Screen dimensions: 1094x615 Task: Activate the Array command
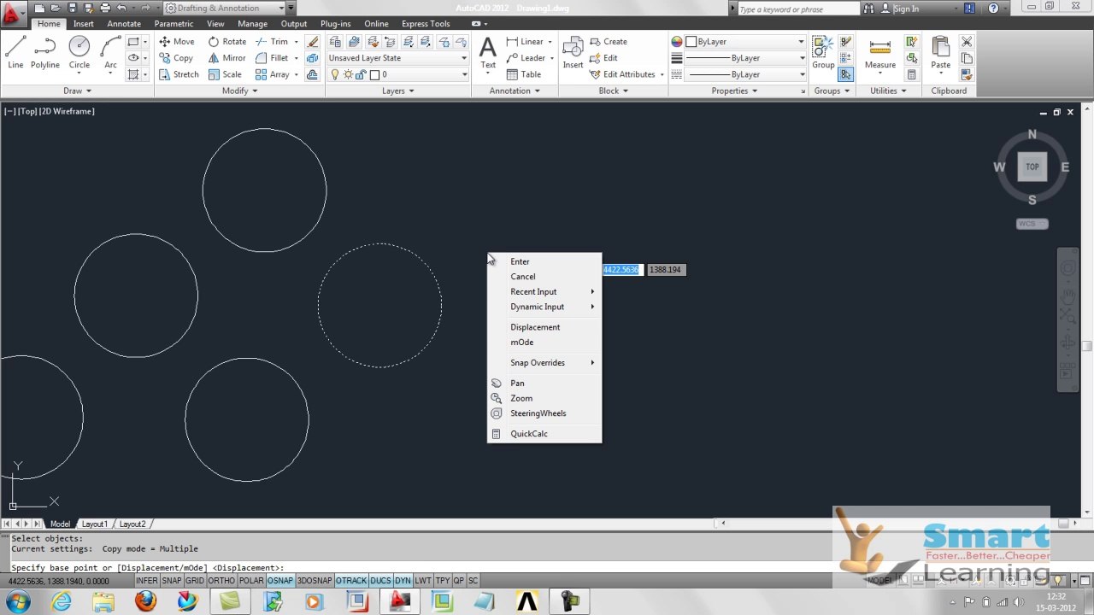coord(272,74)
